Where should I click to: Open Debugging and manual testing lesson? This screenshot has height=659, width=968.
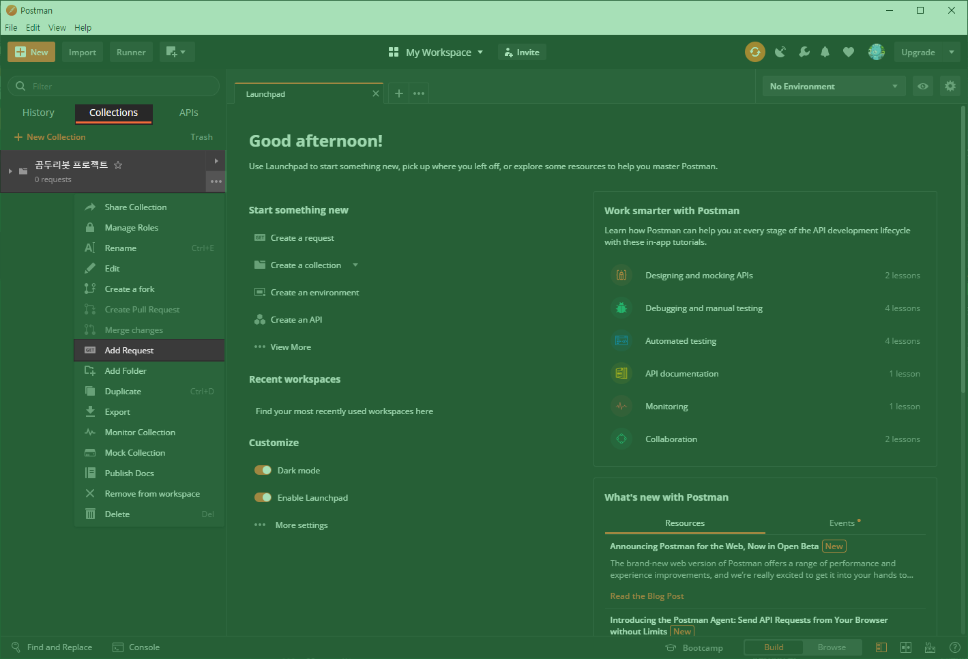[x=765, y=308]
